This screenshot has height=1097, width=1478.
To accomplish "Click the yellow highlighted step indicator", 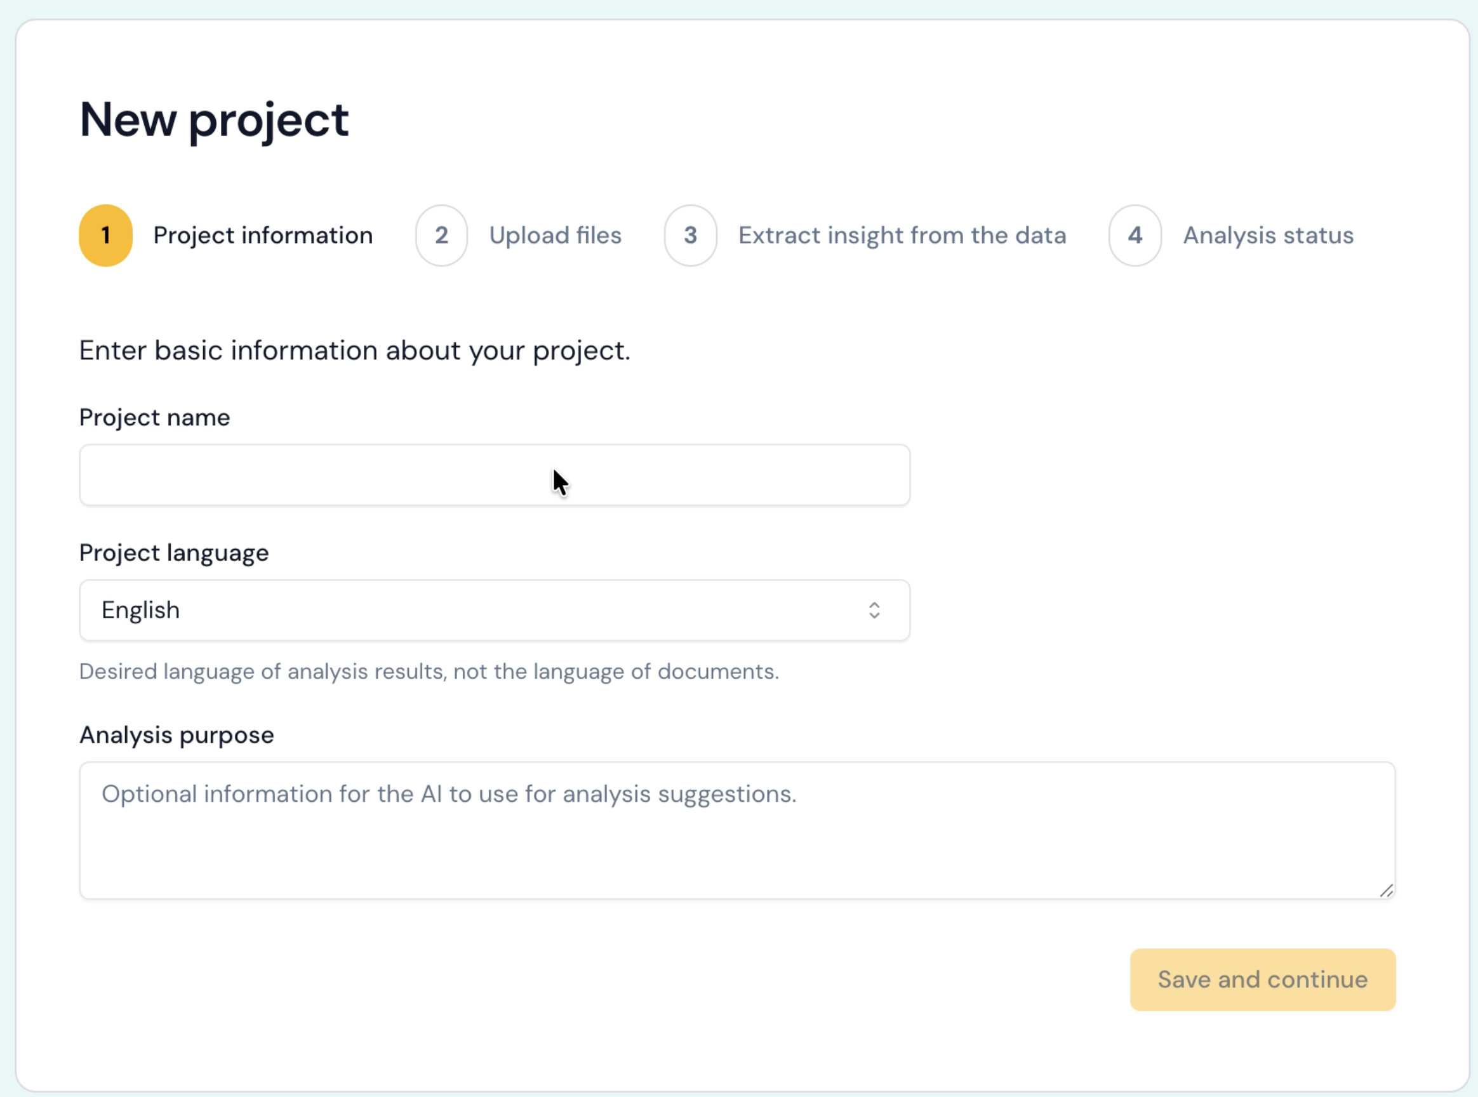I will click(x=105, y=235).
